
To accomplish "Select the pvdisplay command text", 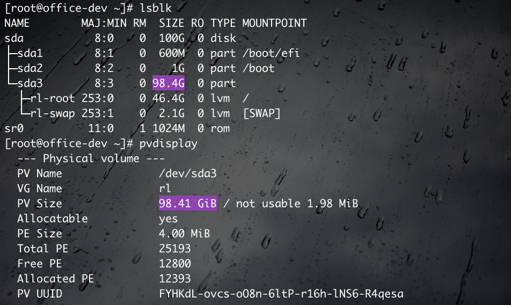I will 169,144.
